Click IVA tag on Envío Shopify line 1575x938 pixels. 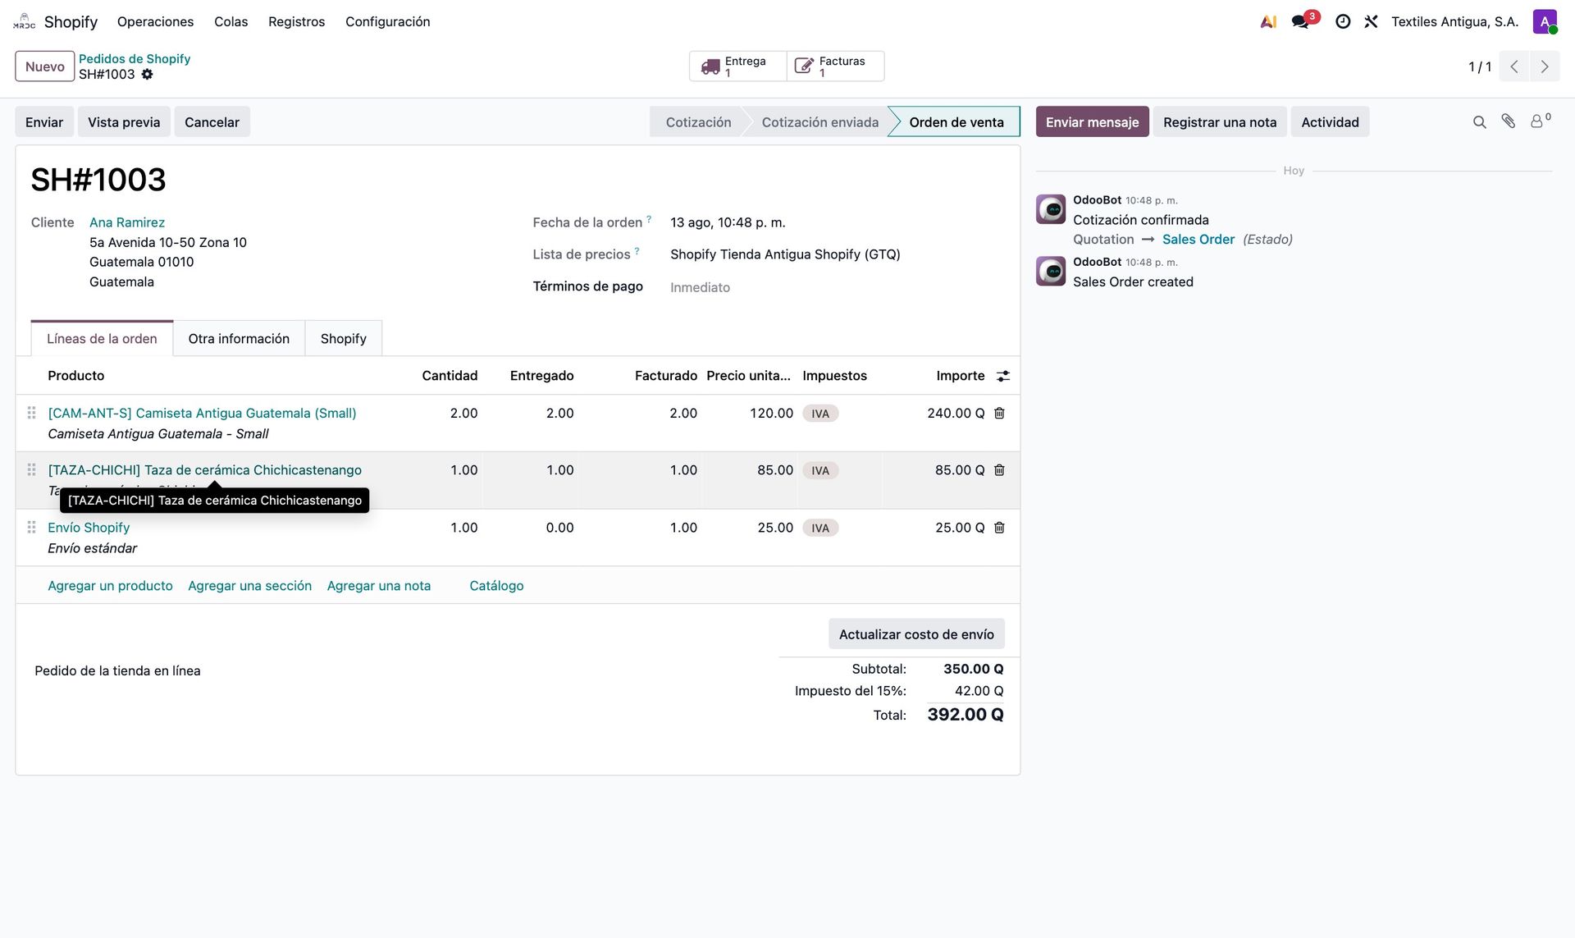pos(820,528)
